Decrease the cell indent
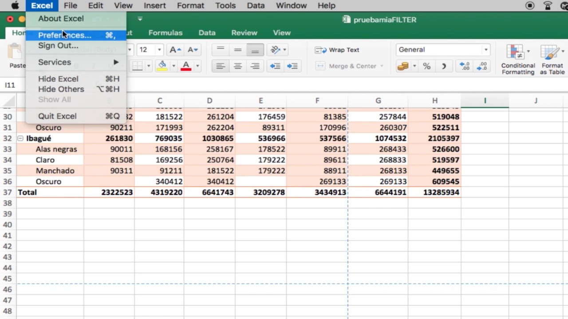Image resolution: width=568 pixels, height=319 pixels. pyautogui.click(x=275, y=66)
